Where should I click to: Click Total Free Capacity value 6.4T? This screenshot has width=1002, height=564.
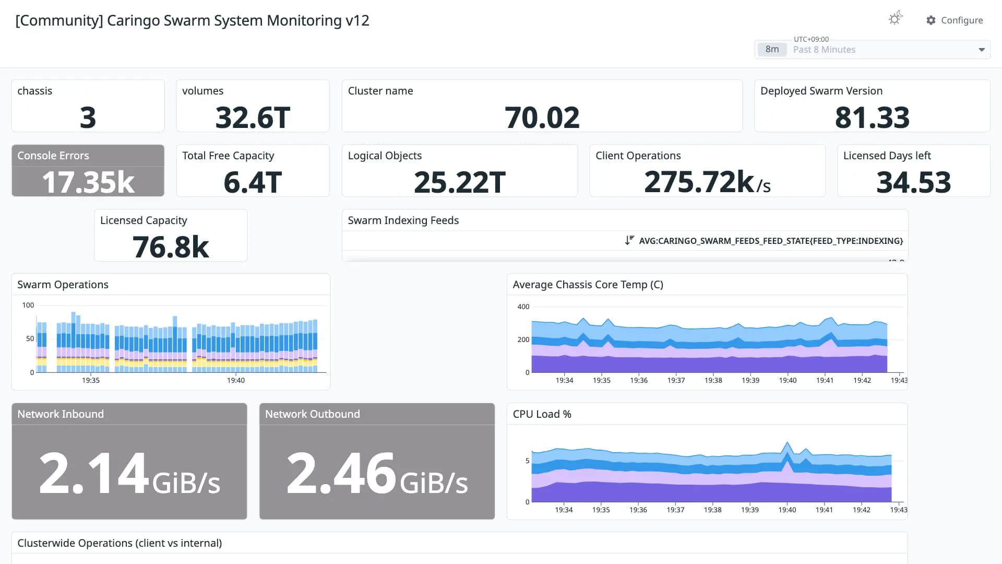pos(253,182)
